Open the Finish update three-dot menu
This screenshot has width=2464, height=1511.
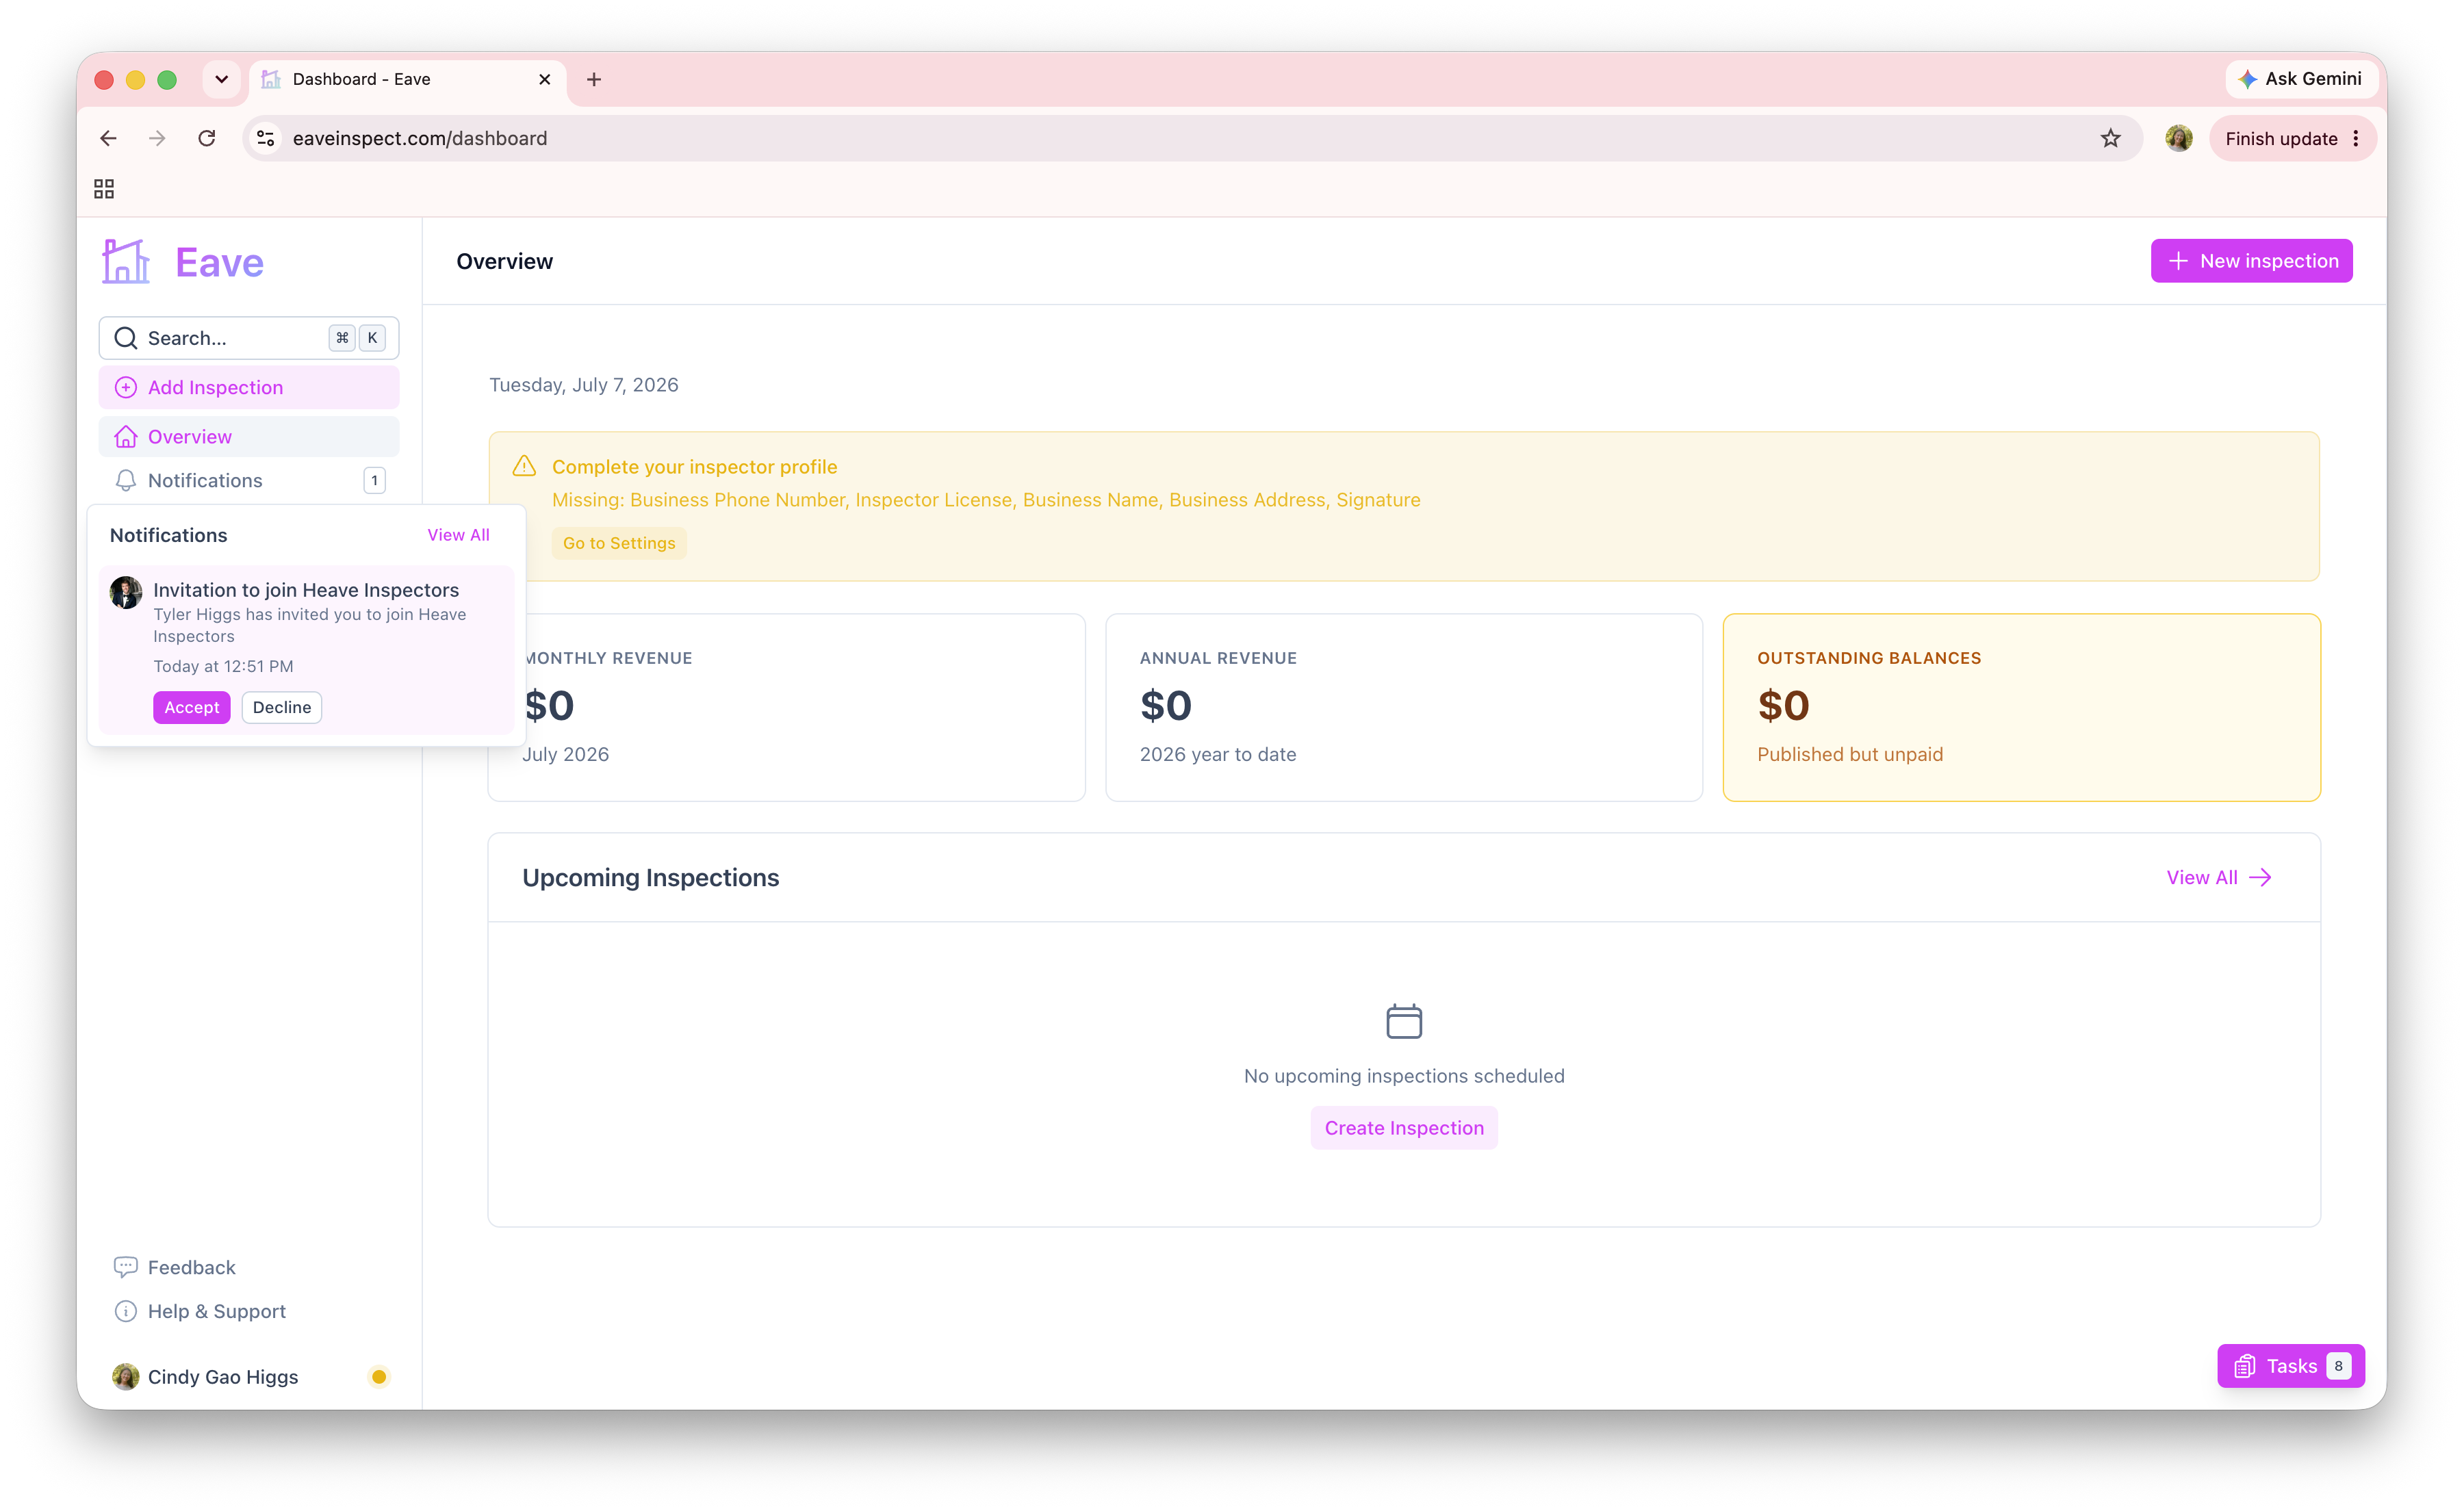[x=2356, y=139]
